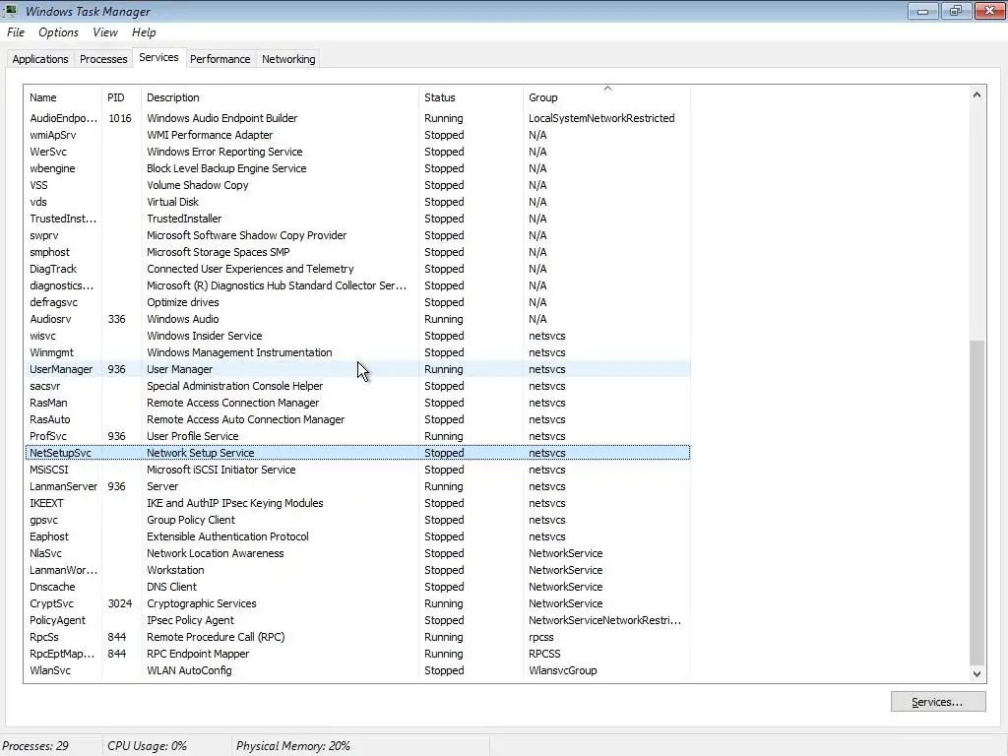The image size is (1008, 756).
Task: Select the smphost service row
Action: [357, 252]
